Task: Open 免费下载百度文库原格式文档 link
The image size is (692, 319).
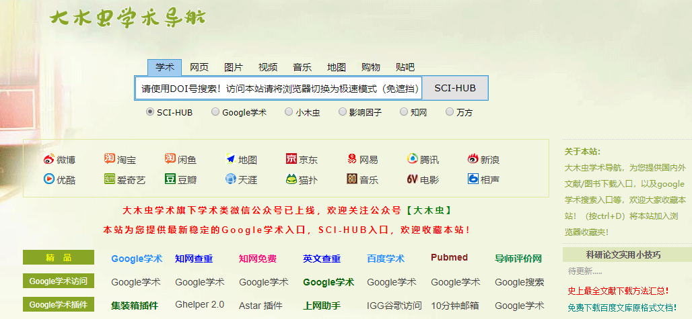Action: point(622,307)
